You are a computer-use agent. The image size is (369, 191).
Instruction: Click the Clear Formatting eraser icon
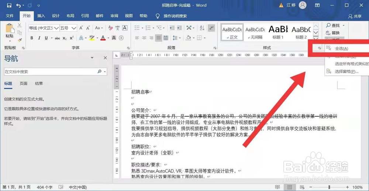pos(110,28)
